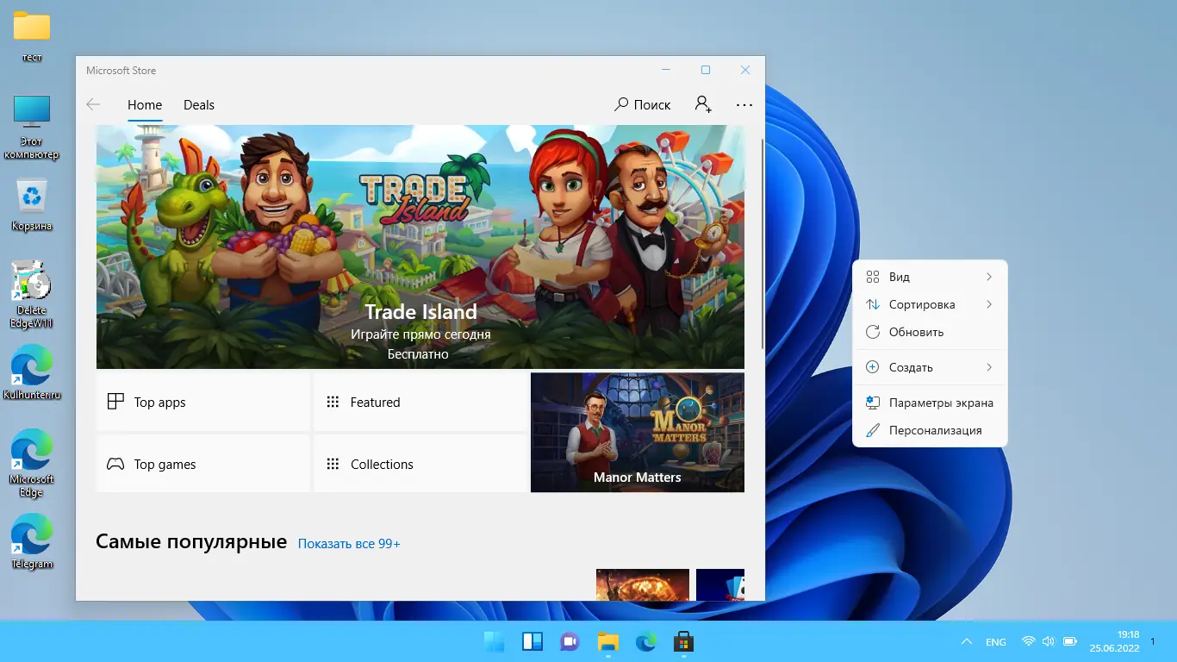Viewport: 1177px width, 662px height.
Task: Open the Manor Matters game thumbnail
Action: coord(637,432)
